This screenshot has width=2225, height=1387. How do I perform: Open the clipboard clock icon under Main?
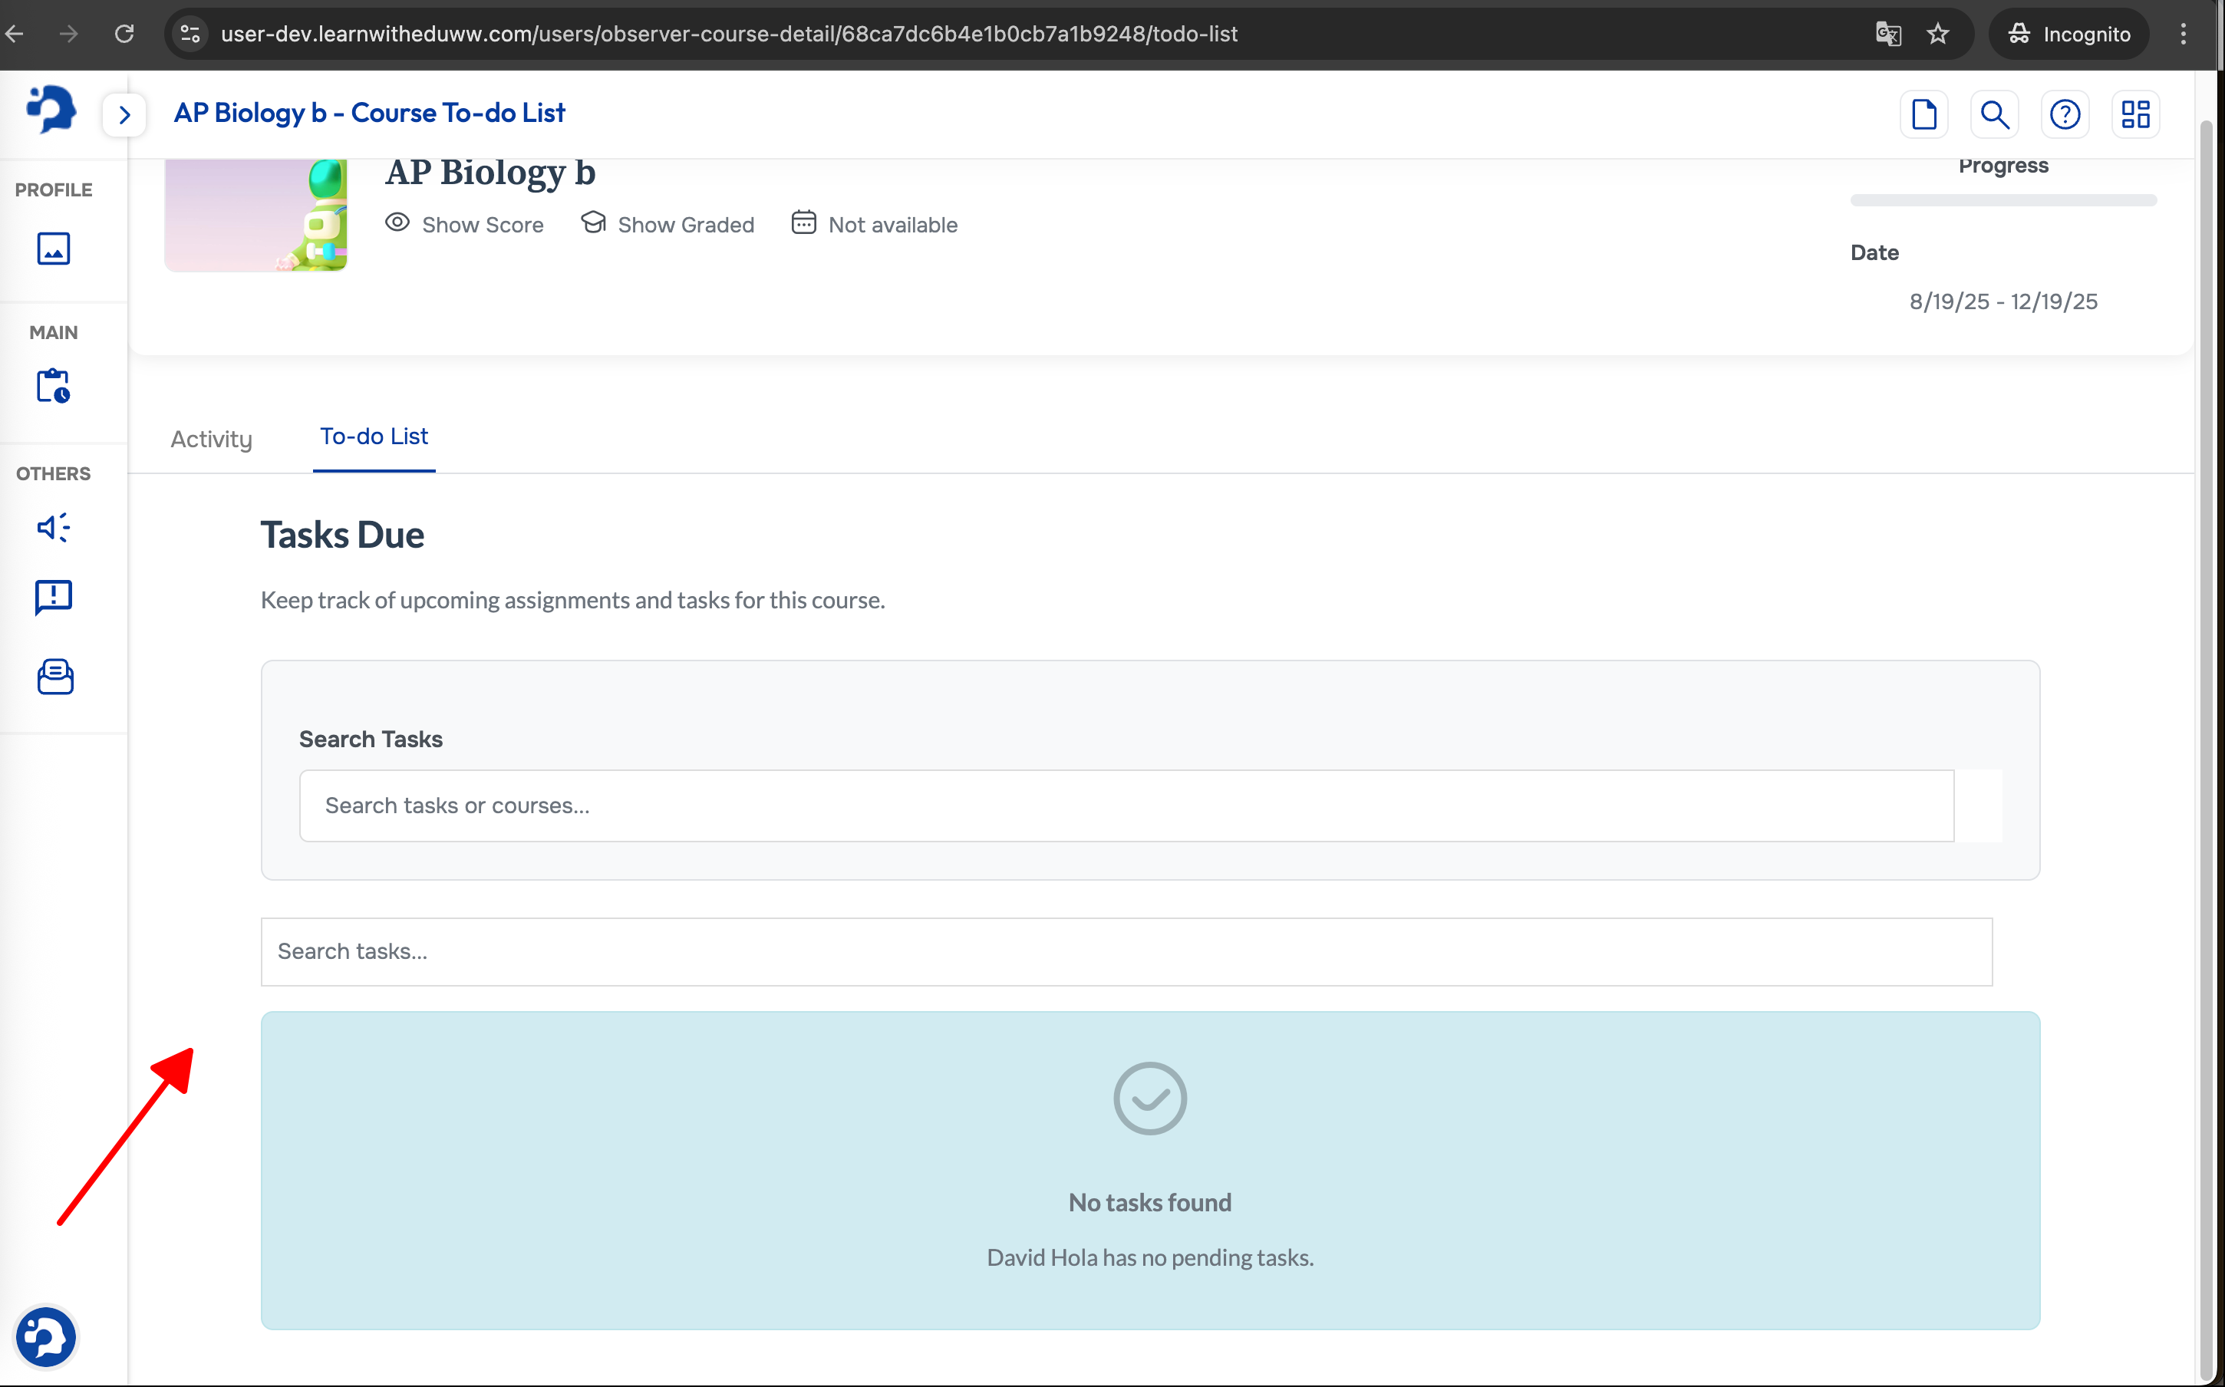point(53,386)
